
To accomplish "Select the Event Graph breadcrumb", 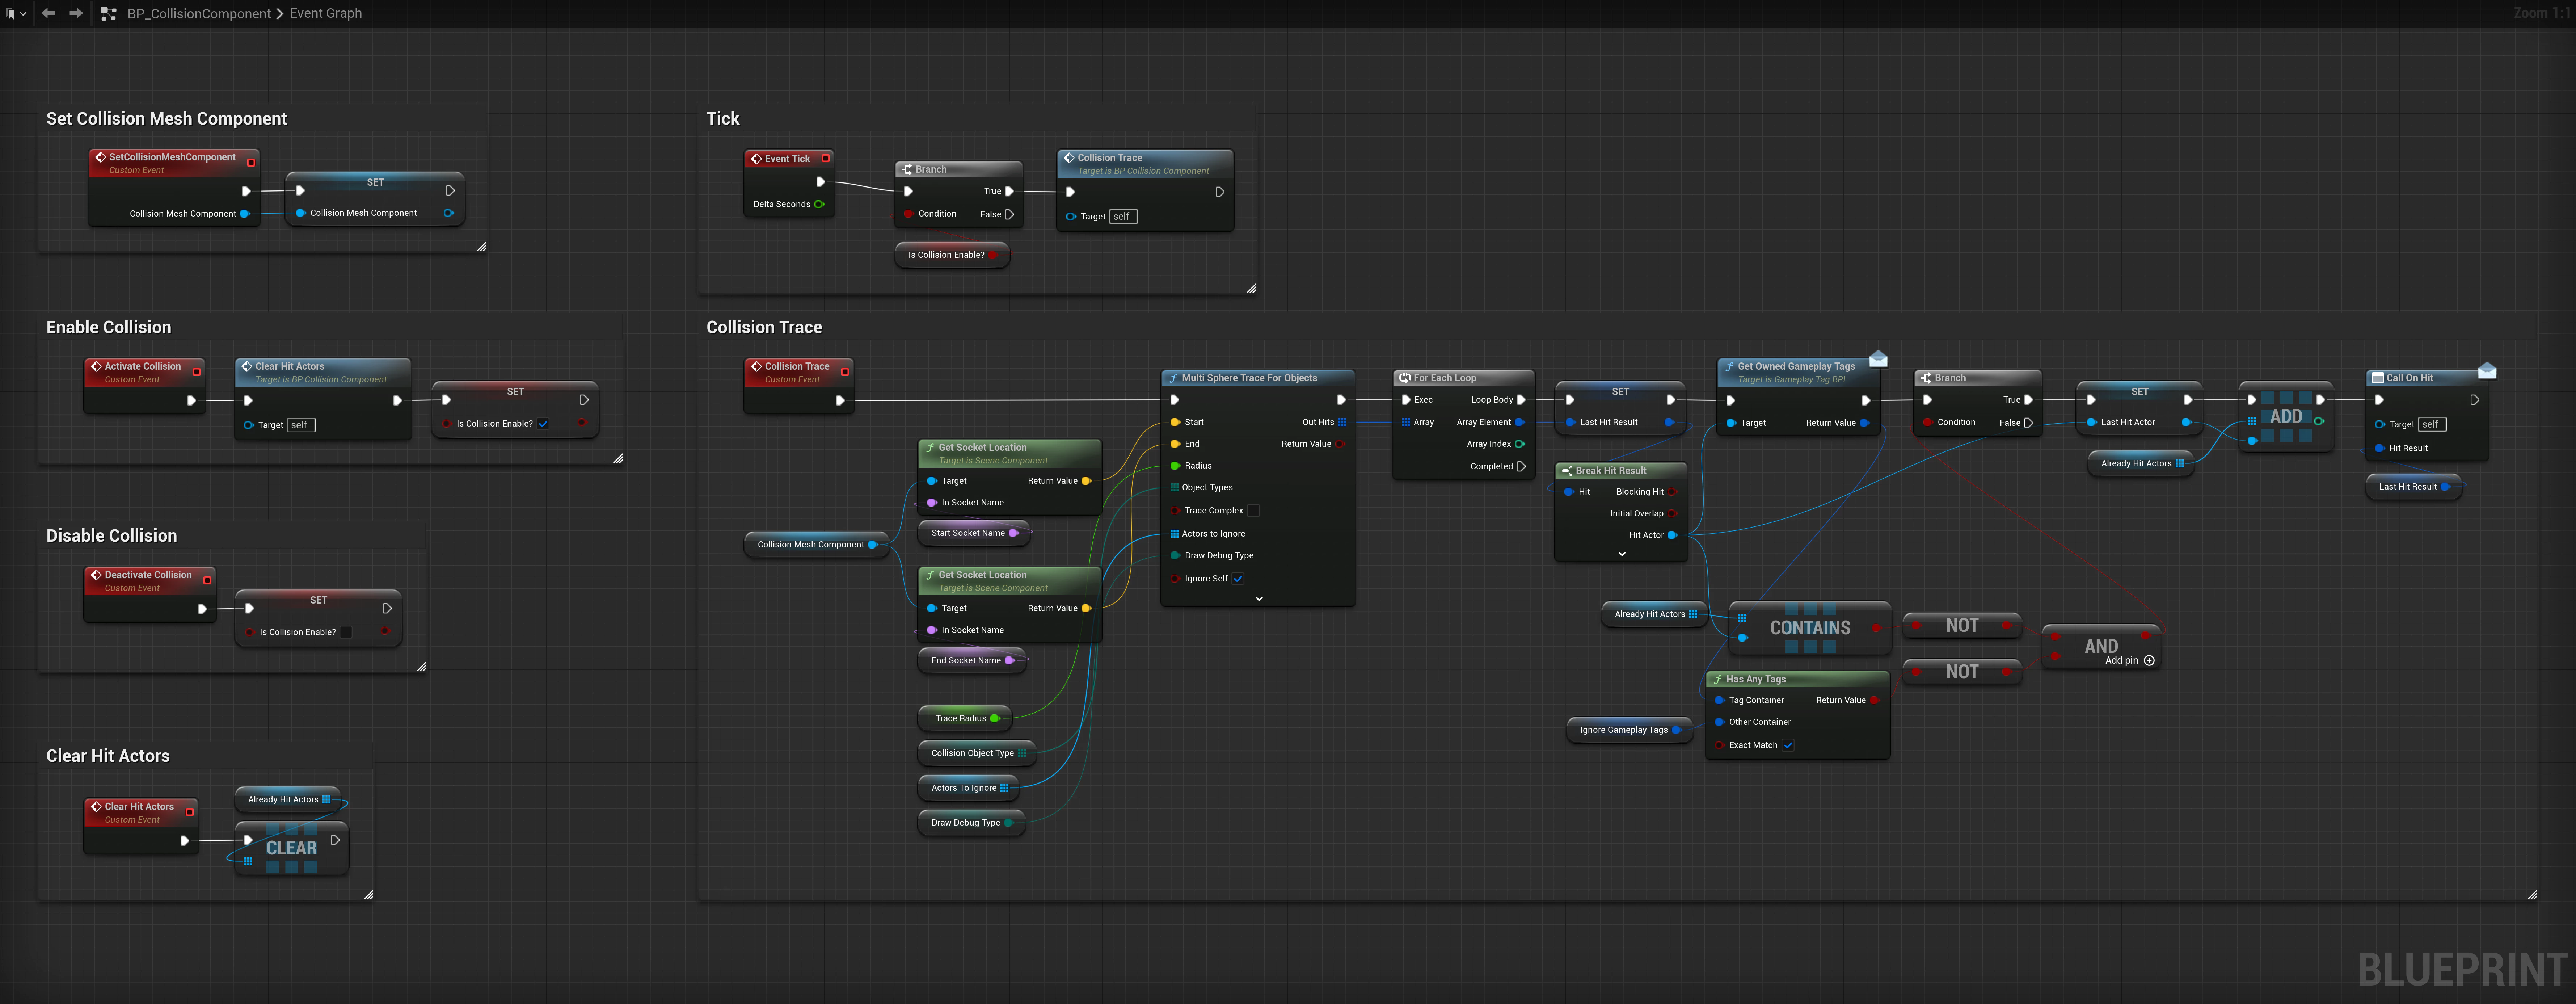I will pyautogui.click(x=326, y=13).
